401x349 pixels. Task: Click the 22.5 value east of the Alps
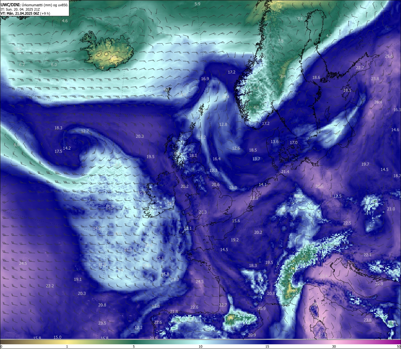(347, 223)
